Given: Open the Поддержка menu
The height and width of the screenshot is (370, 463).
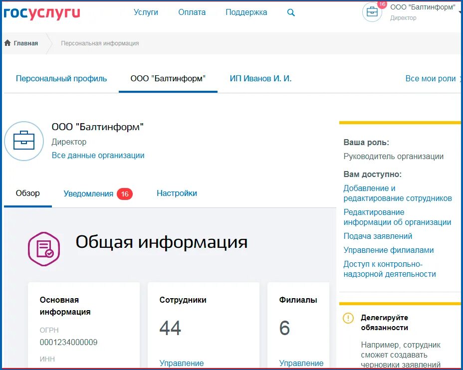Looking at the screenshot, I should click(246, 12).
